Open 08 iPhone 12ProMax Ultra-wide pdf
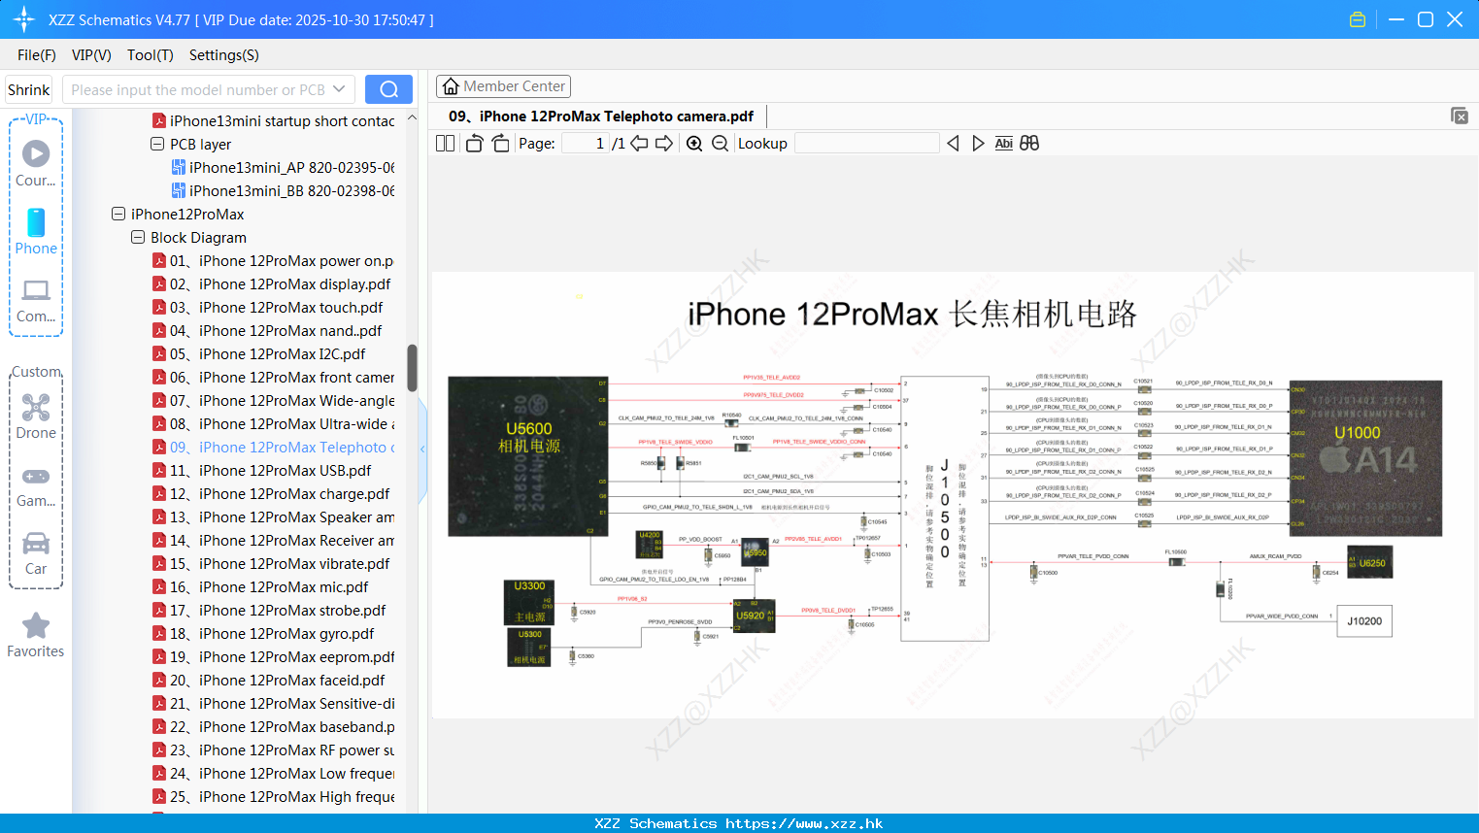 (x=273, y=423)
